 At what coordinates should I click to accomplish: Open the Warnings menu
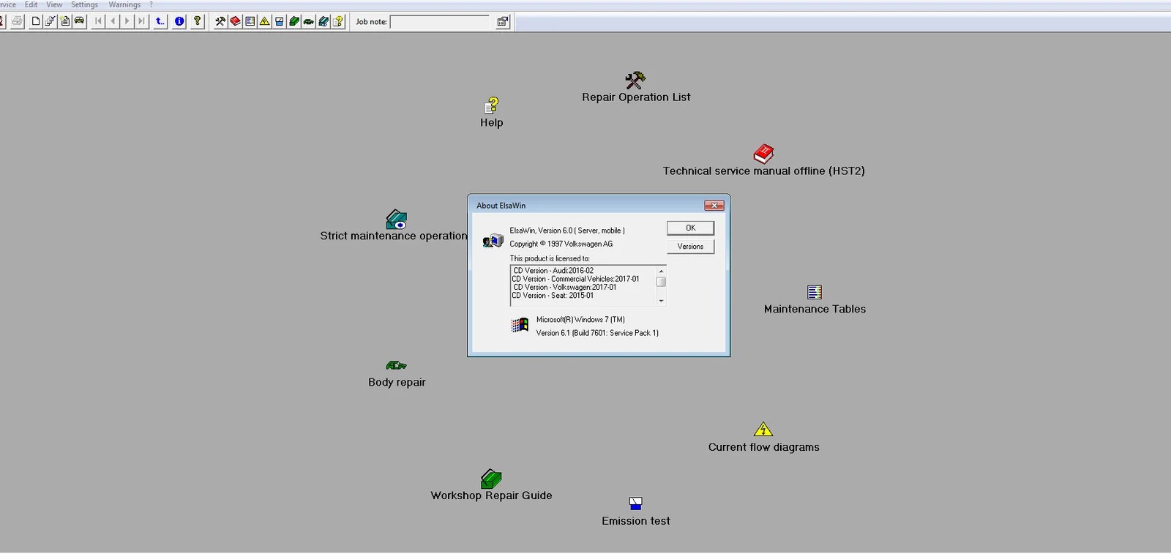(x=124, y=4)
